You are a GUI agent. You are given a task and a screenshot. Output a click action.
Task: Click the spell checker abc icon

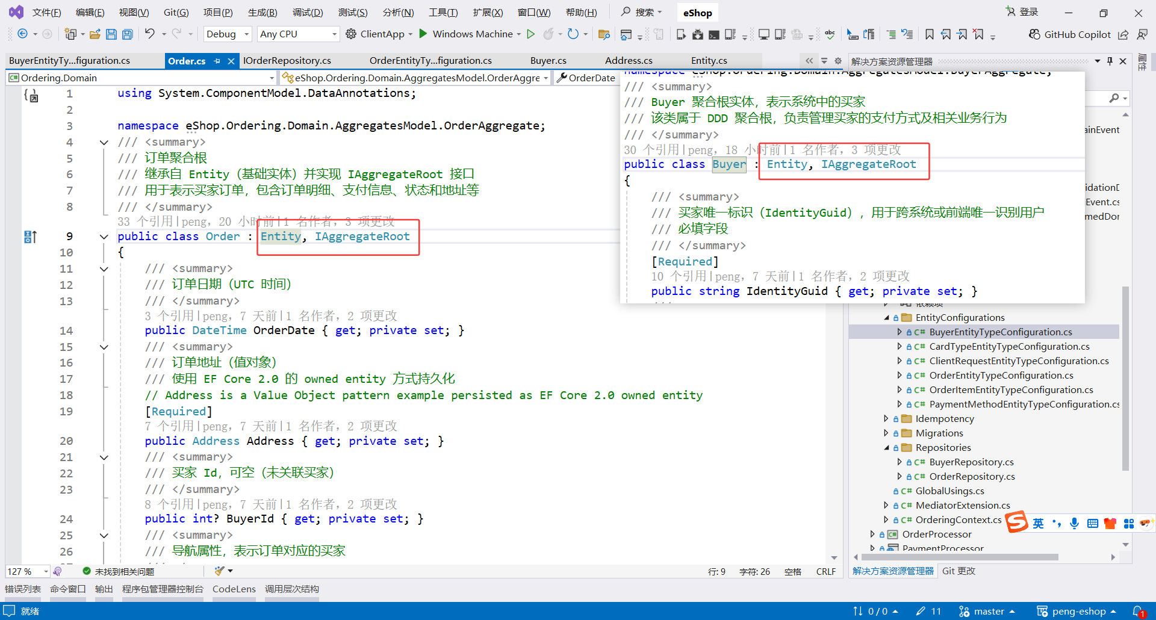[x=830, y=34]
